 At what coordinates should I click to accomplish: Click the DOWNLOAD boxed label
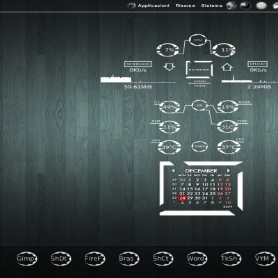138,64
